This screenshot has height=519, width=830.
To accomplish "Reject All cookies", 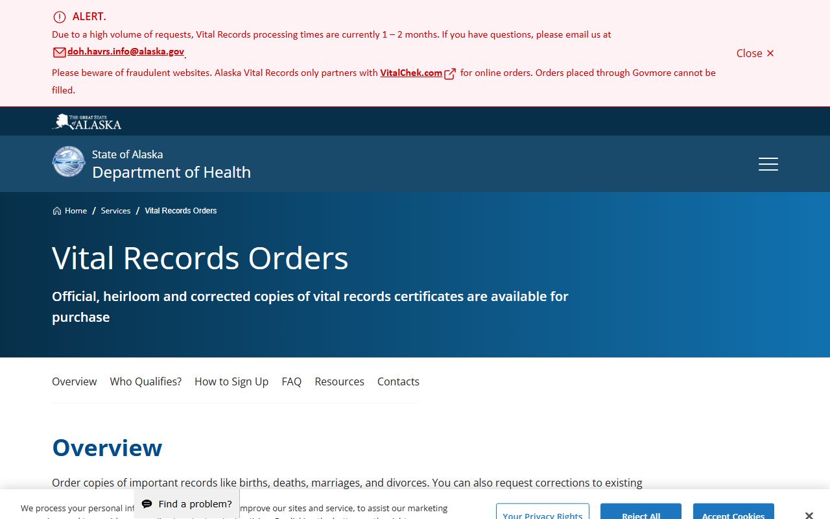I will [641, 512].
